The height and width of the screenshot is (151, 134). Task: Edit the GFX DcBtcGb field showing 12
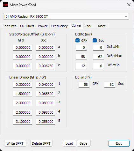click(81, 66)
